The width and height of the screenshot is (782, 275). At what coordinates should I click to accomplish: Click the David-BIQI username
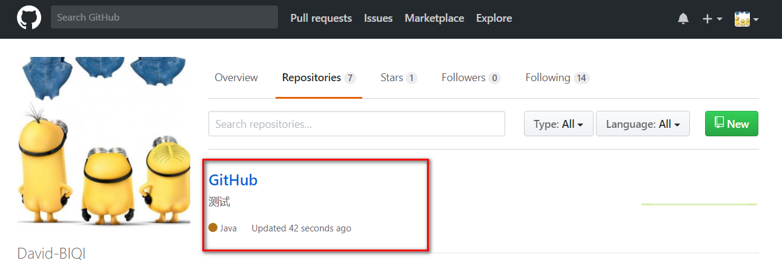coord(51,253)
